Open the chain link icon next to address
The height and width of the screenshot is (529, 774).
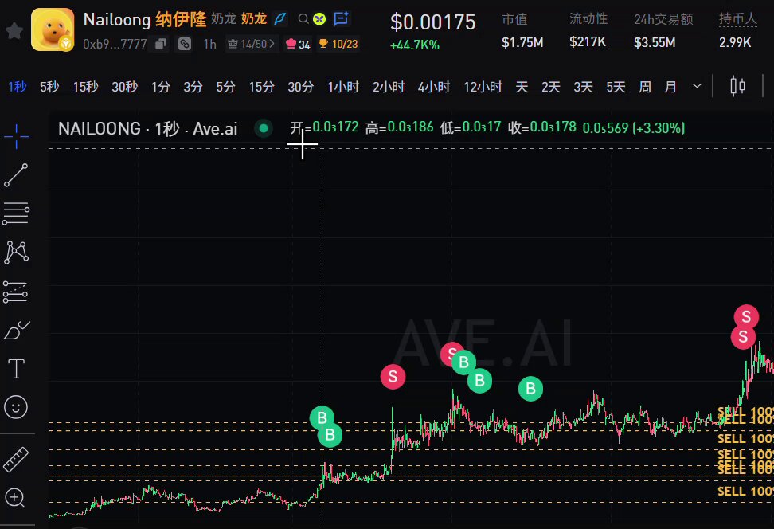point(184,44)
